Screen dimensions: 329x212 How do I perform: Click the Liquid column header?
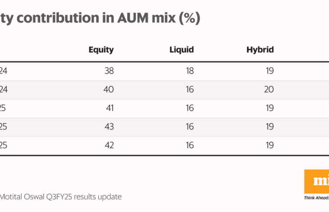pyautogui.click(x=181, y=50)
